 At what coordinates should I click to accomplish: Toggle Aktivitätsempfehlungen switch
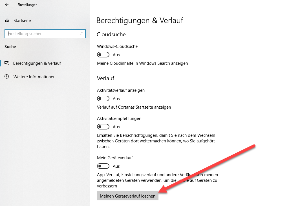pyautogui.click(x=103, y=127)
